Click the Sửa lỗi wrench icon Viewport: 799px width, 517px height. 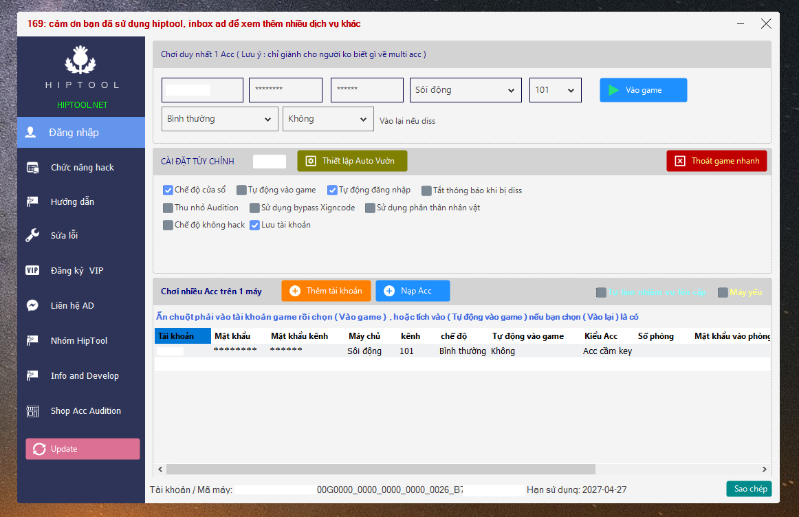coord(32,236)
